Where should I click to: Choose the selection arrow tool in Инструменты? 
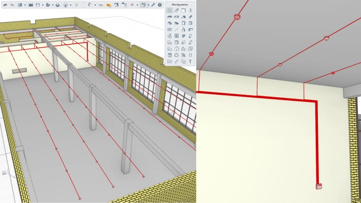tap(169, 11)
